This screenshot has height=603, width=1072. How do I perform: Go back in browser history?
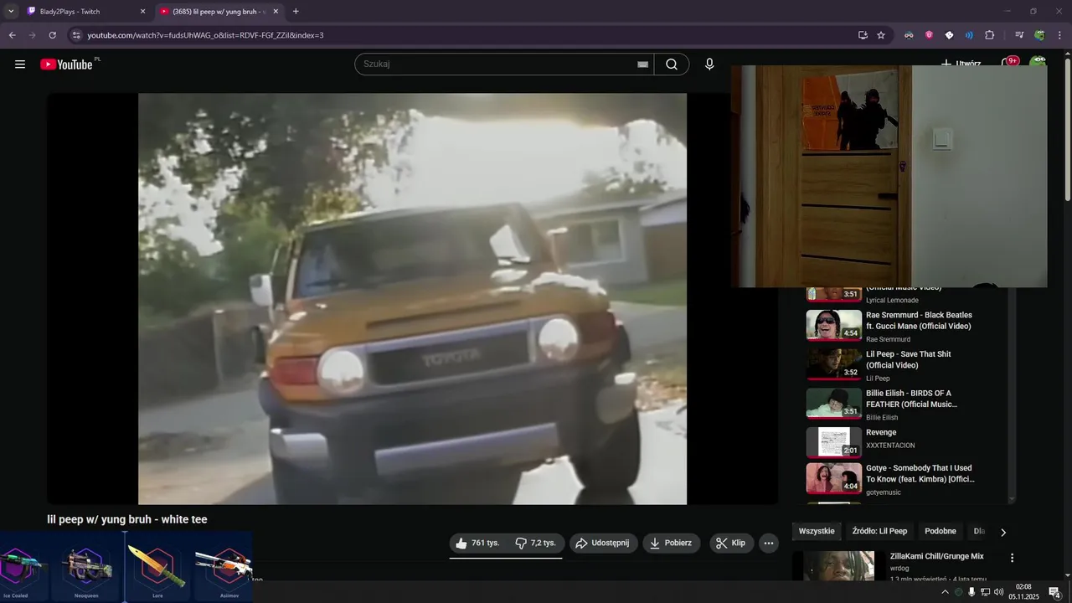click(13, 35)
